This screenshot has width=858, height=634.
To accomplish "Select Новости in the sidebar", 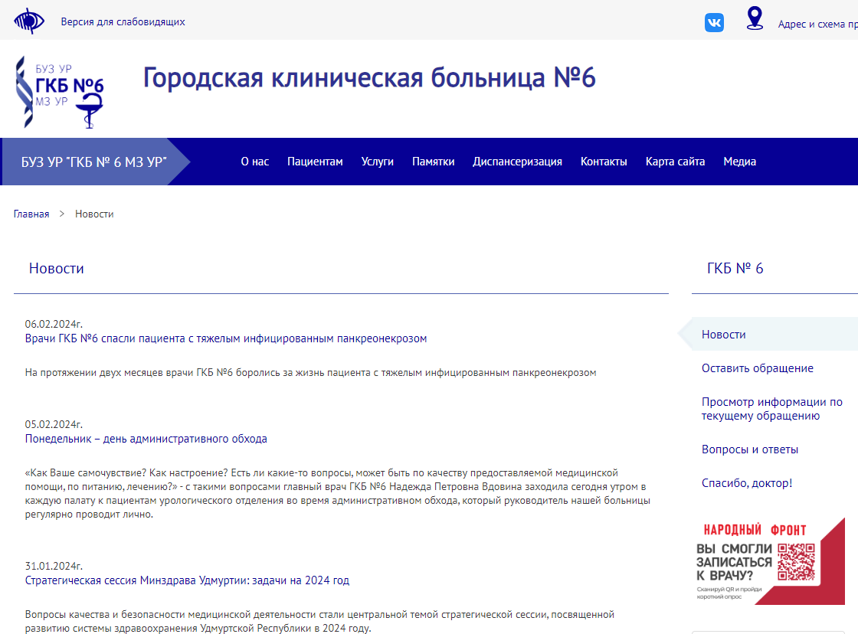I will (x=768, y=335).
